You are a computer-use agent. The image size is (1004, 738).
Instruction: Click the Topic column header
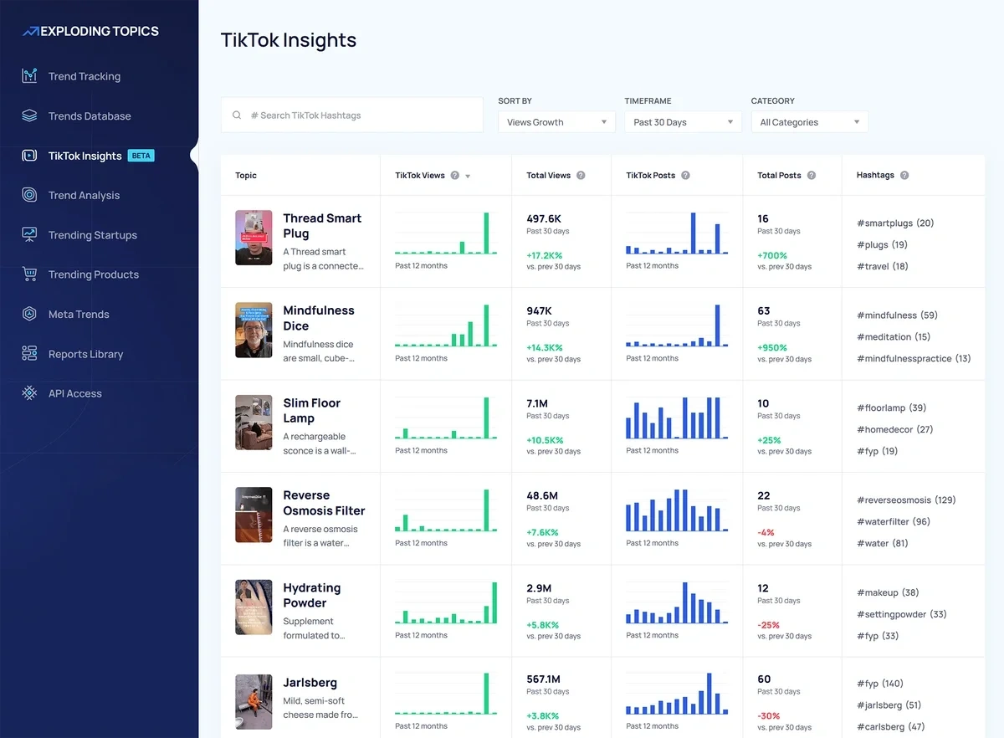[244, 176]
